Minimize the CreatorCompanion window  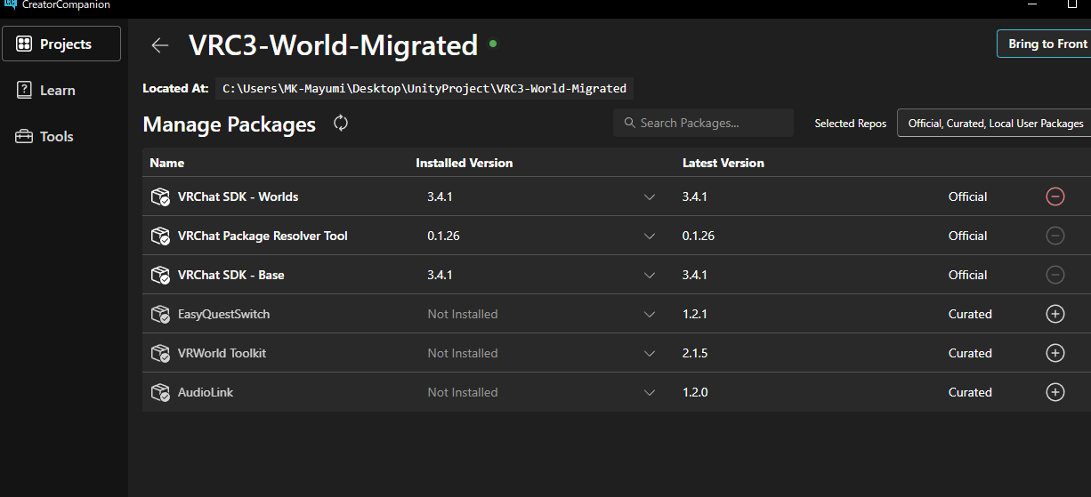[x=1033, y=4]
